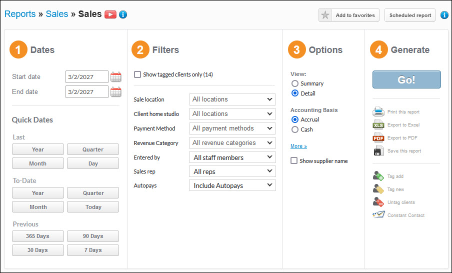The width and height of the screenshot is (452, 273).
Task: Click the Save this report disk icon
Action: (378, 151)
